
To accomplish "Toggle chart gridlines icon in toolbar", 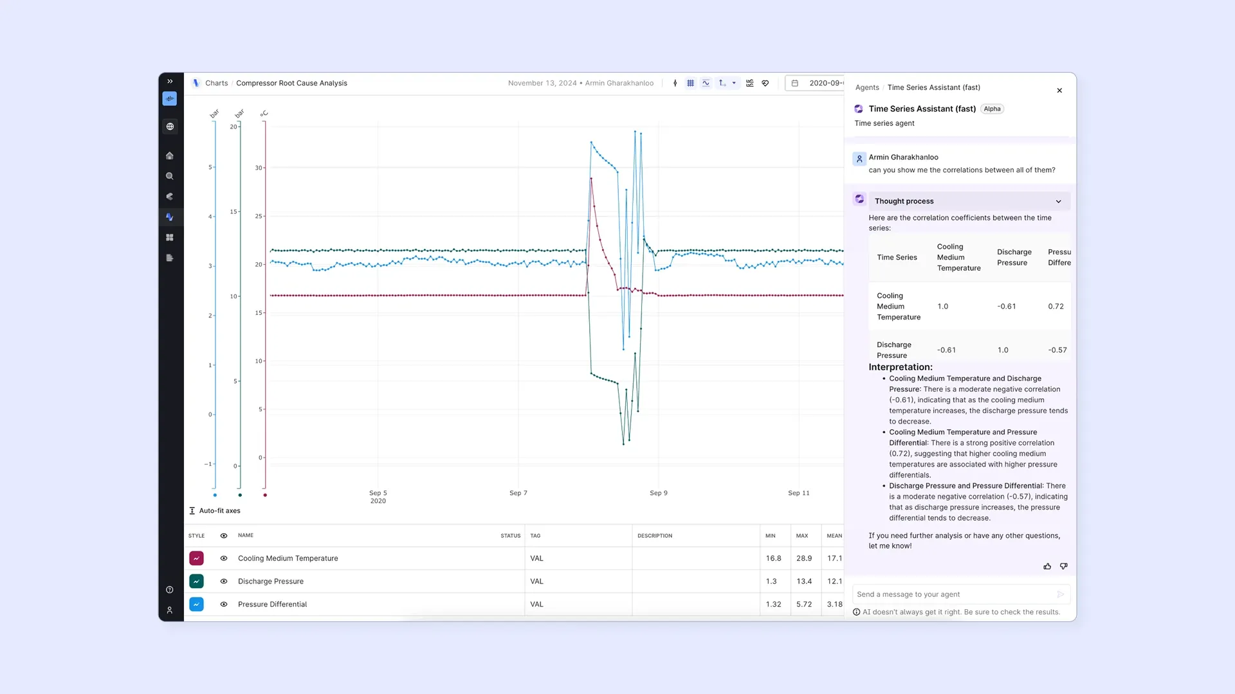I will tap(690, 83).
